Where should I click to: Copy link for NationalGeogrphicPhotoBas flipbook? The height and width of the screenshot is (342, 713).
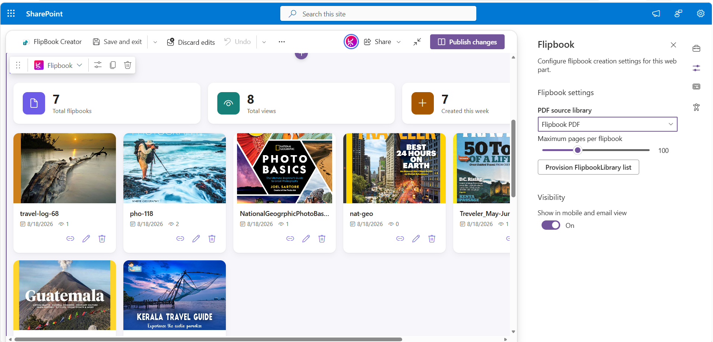pyautogui.click(x=290, y=239)
